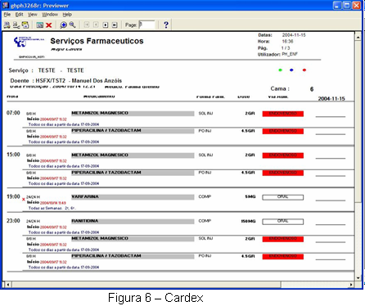This screenshot has width=365, height=306.
Task: Click the 'Serviços Farmaceuticos' report title
Action: [x=97, y=41]
